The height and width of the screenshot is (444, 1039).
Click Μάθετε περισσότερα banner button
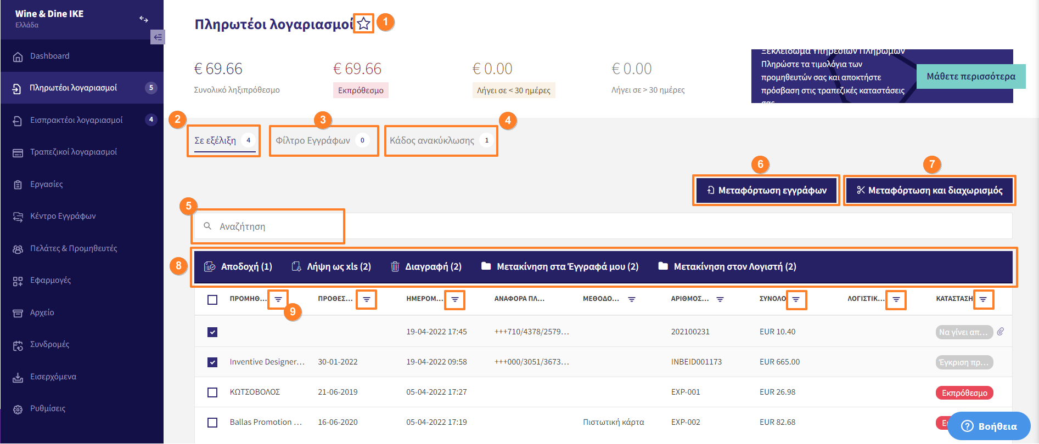971,76
